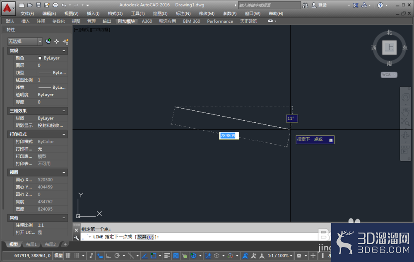This screenshot has width=414, height=262.
Task: Click the 线型 ByLayer linetype value
Action: tap(52, 73)
